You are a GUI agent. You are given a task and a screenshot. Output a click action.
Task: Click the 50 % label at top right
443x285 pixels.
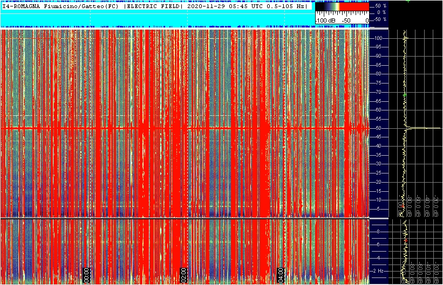[x=381, y=5]
